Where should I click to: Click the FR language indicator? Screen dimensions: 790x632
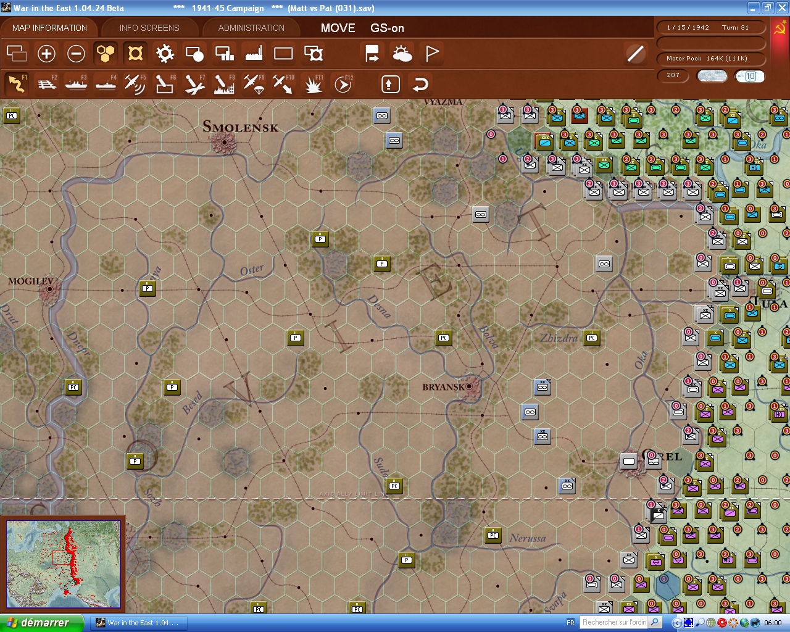tap(570, 623)
